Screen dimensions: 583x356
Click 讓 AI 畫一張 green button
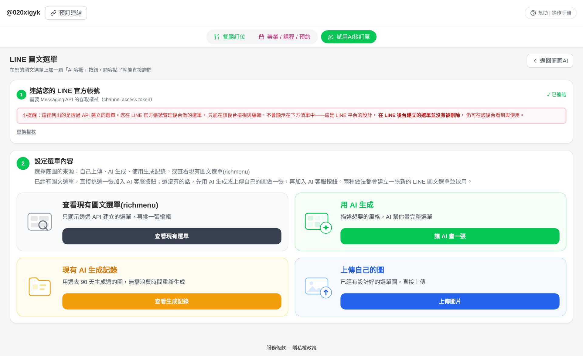[x=450, y=236]
